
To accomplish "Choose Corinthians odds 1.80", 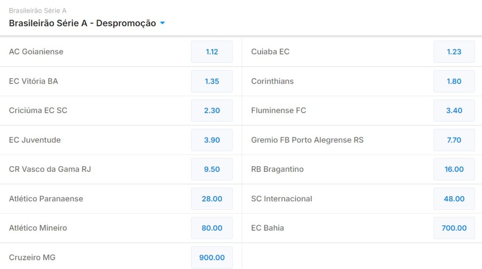I will point(454,81).
